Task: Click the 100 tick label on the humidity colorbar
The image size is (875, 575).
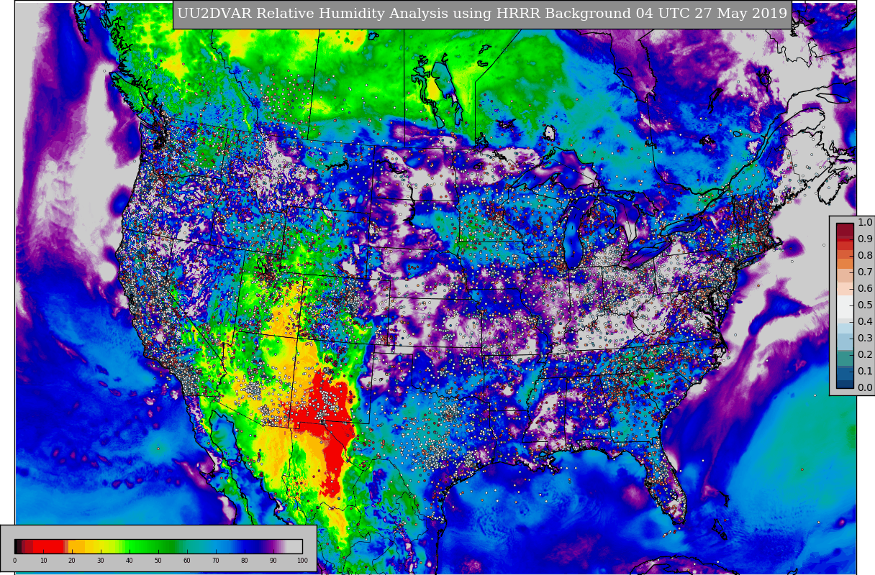Action: point(302,561)
